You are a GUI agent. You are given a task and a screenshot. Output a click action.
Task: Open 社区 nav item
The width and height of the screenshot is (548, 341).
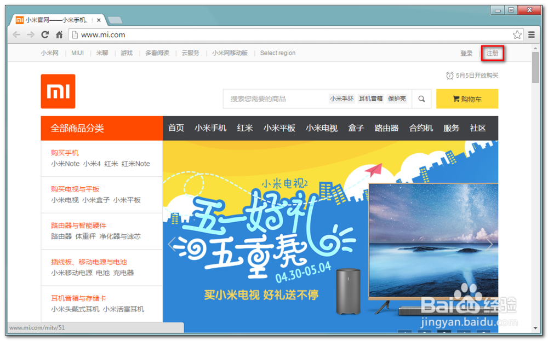478,128
